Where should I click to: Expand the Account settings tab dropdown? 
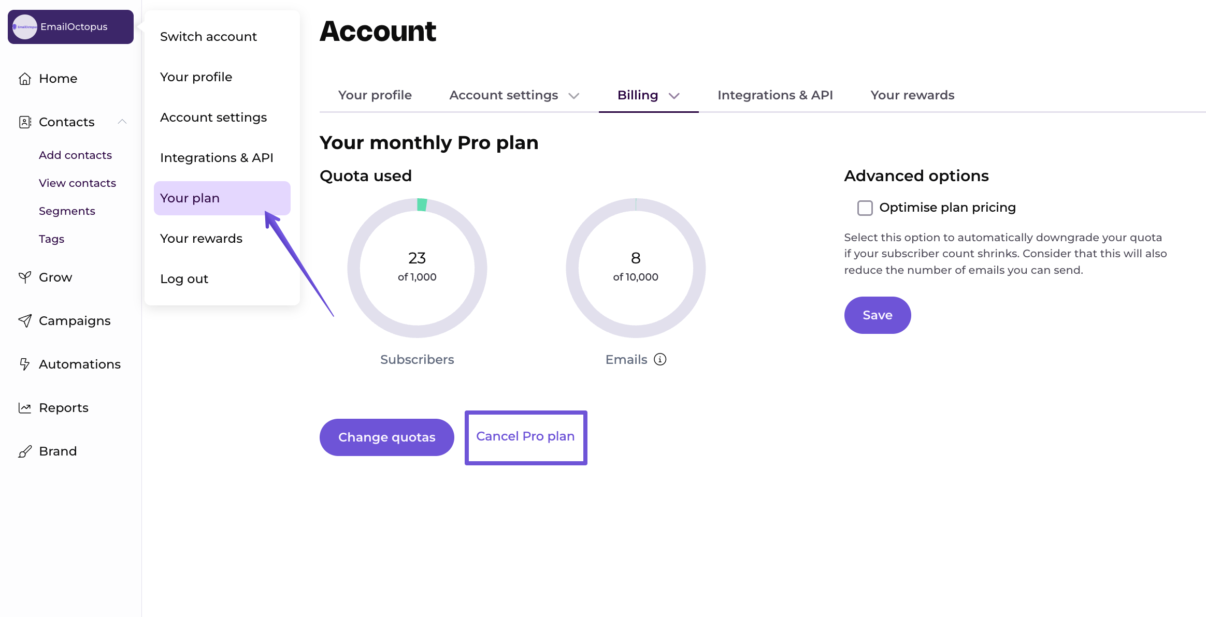(575, 95)
